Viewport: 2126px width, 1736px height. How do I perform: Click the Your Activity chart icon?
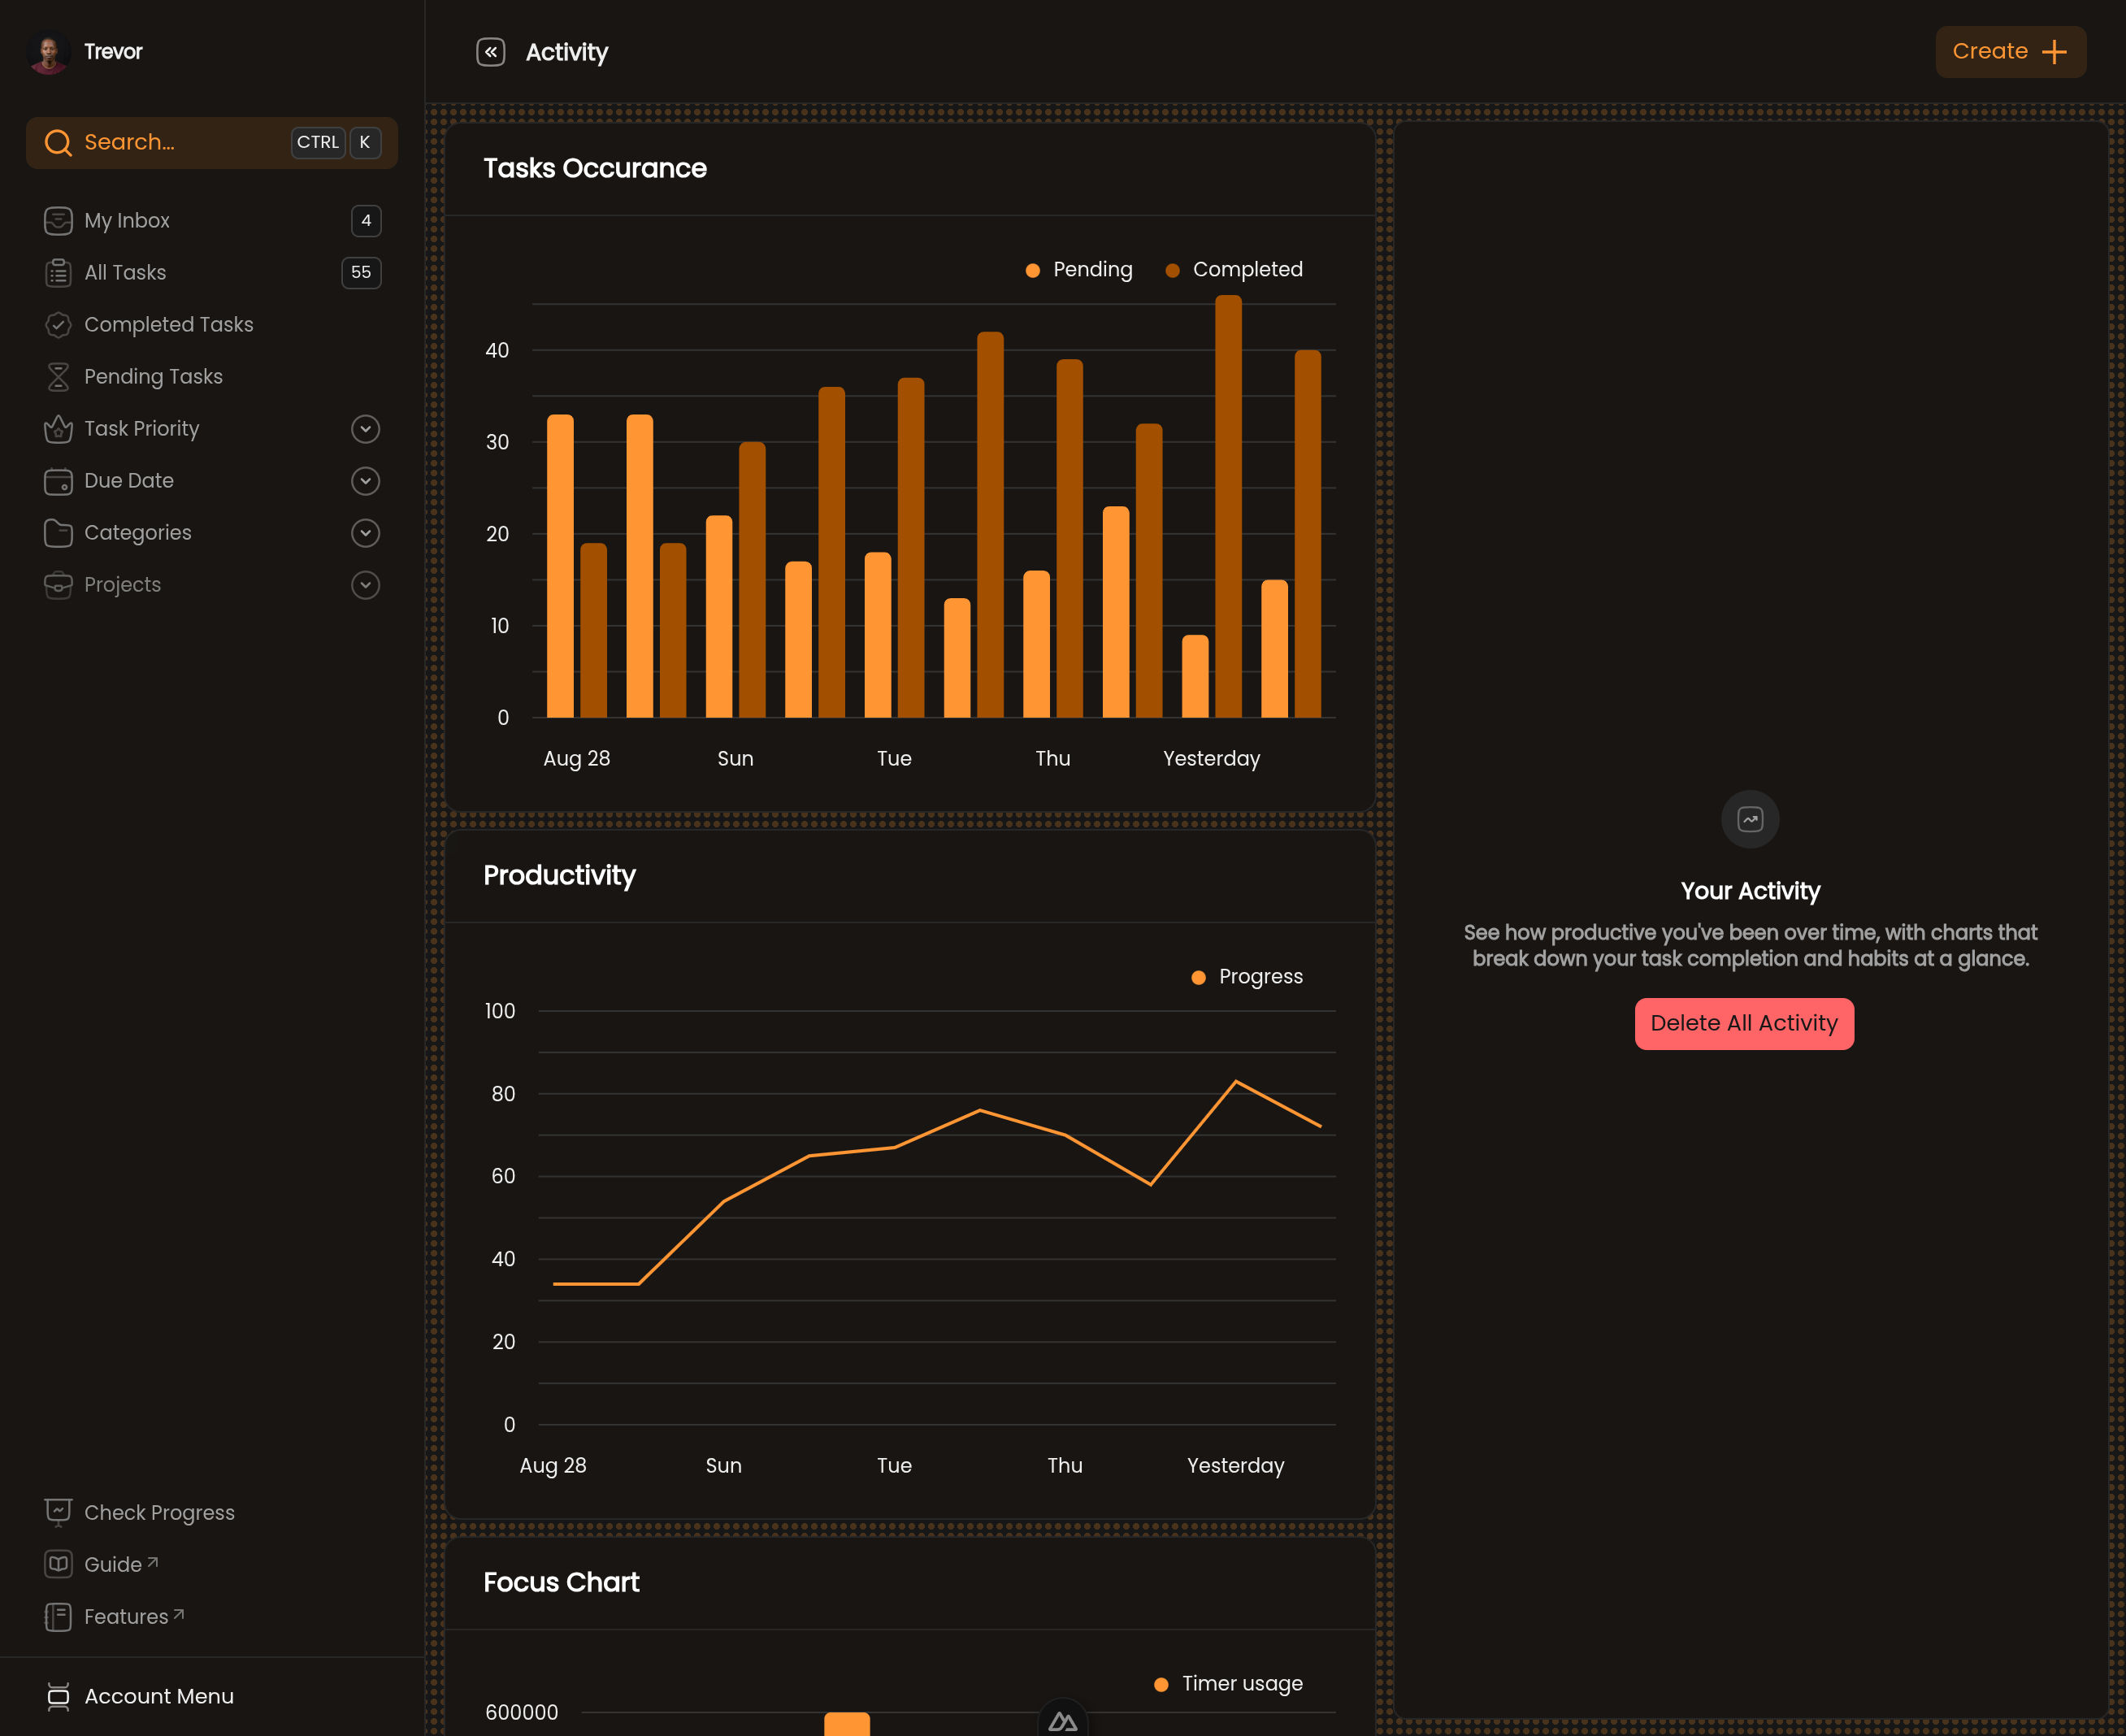[x=1750, y=820]
